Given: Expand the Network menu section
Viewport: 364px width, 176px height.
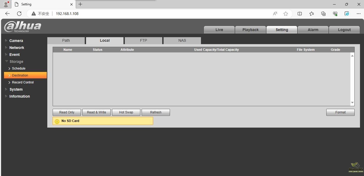Looking at the screenshot, I should tap(17, 48).
